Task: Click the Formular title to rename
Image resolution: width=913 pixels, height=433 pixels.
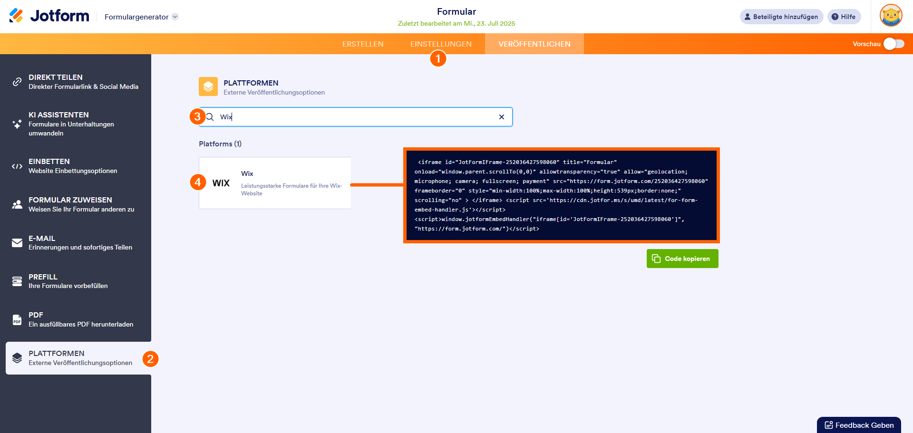Action: point(456,12)
